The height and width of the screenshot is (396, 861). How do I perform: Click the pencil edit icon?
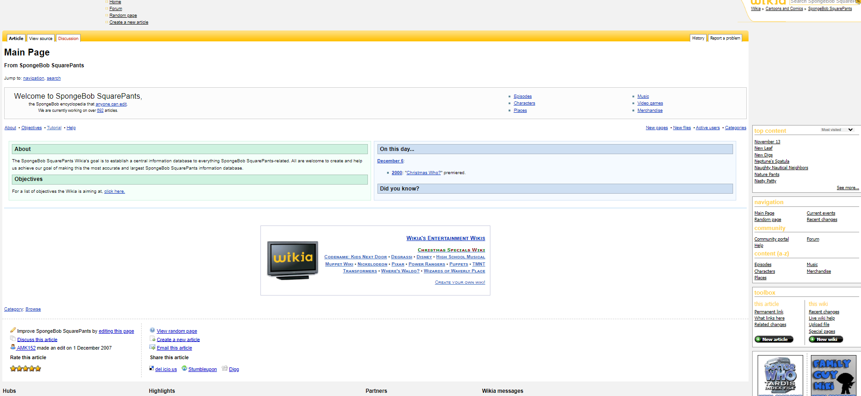click(13, 330)
